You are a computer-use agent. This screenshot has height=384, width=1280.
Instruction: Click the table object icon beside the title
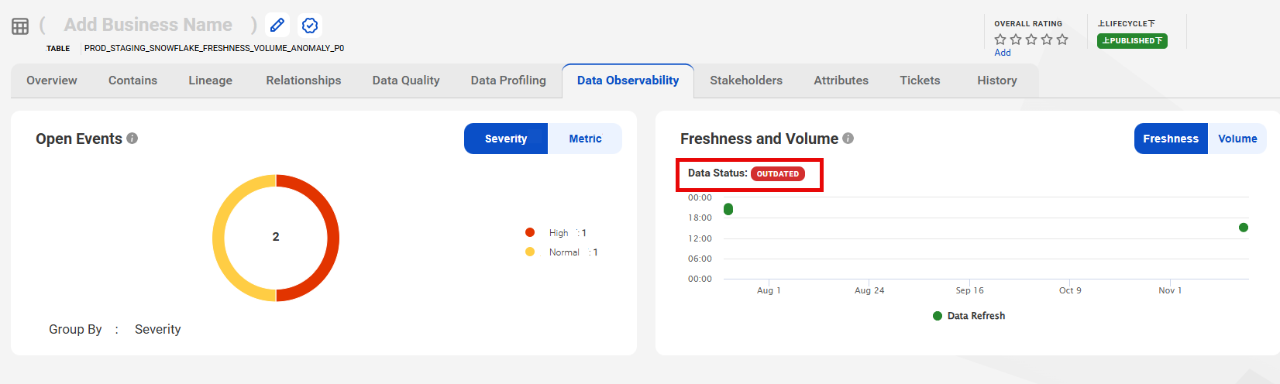click(x=20, y=26)
